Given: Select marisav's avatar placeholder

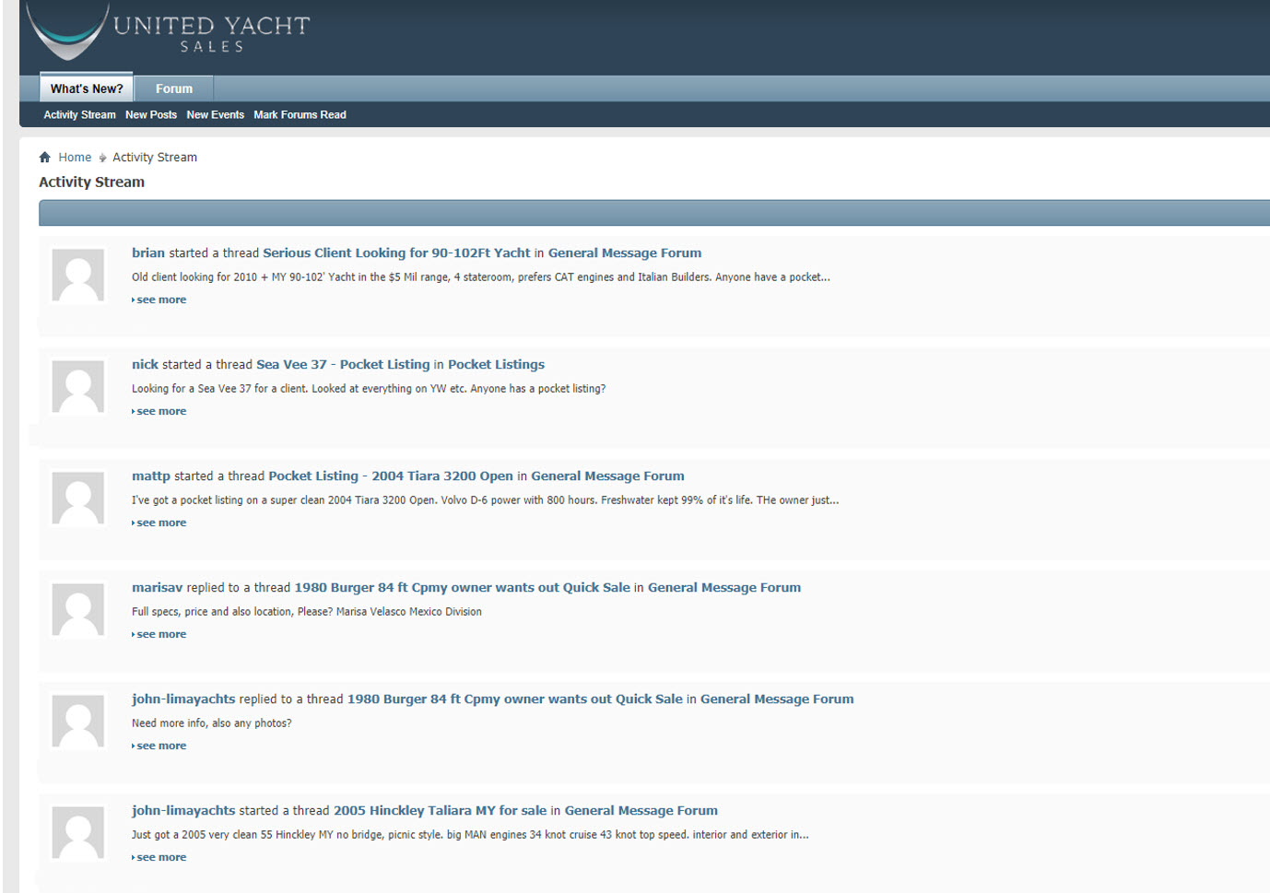Looking at the screenshot, I should (x=77, y=610).
